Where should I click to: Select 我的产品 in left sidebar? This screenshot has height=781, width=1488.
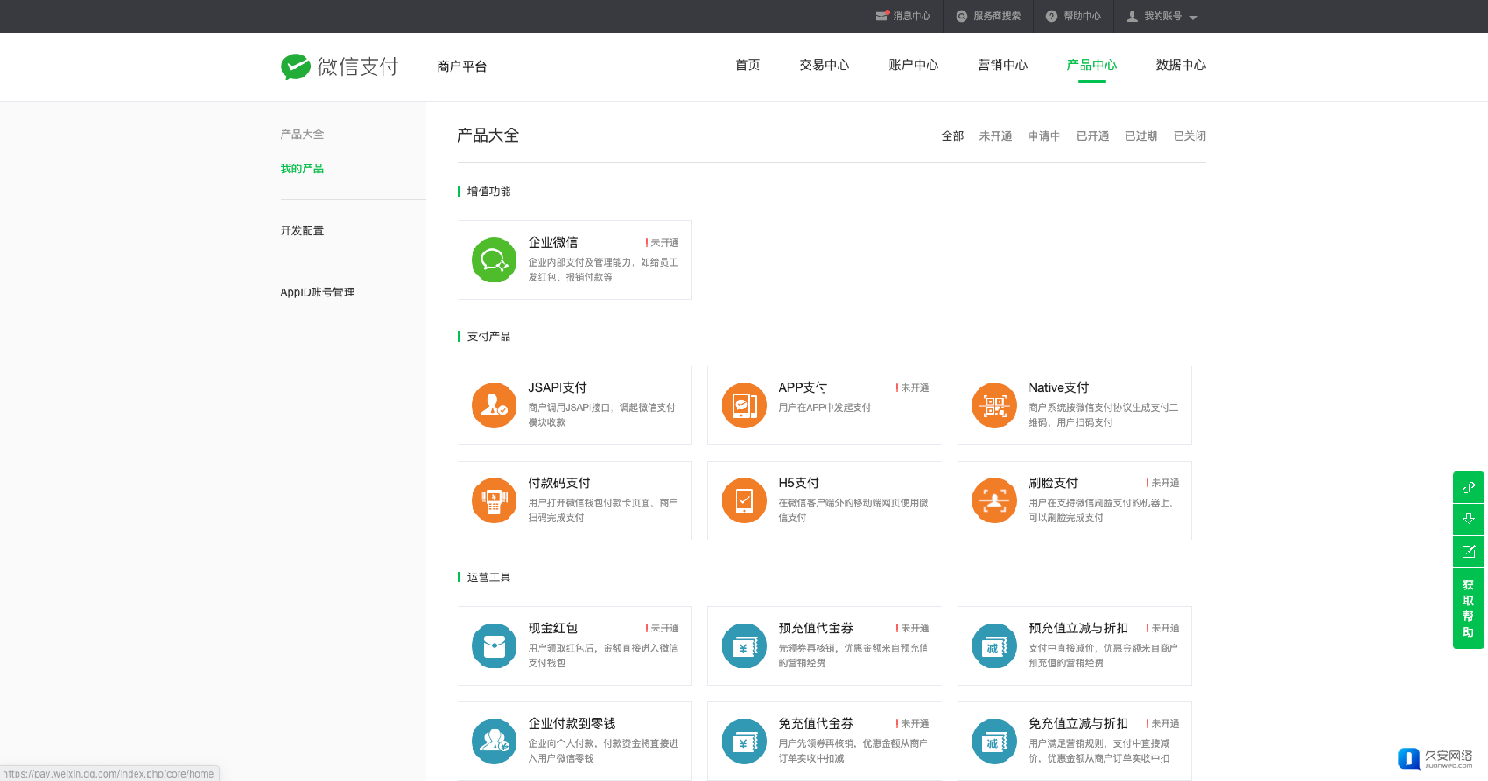pos(302,169)
